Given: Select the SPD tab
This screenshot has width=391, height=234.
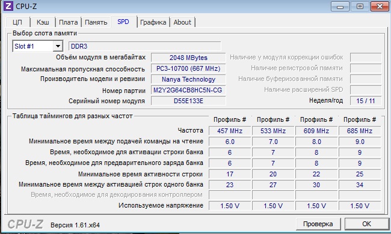Looking at the screenshot, I should pyautogui.click(x=123, y=22).
